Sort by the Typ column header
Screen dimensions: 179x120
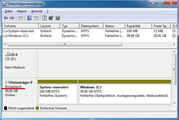(69, 26)
